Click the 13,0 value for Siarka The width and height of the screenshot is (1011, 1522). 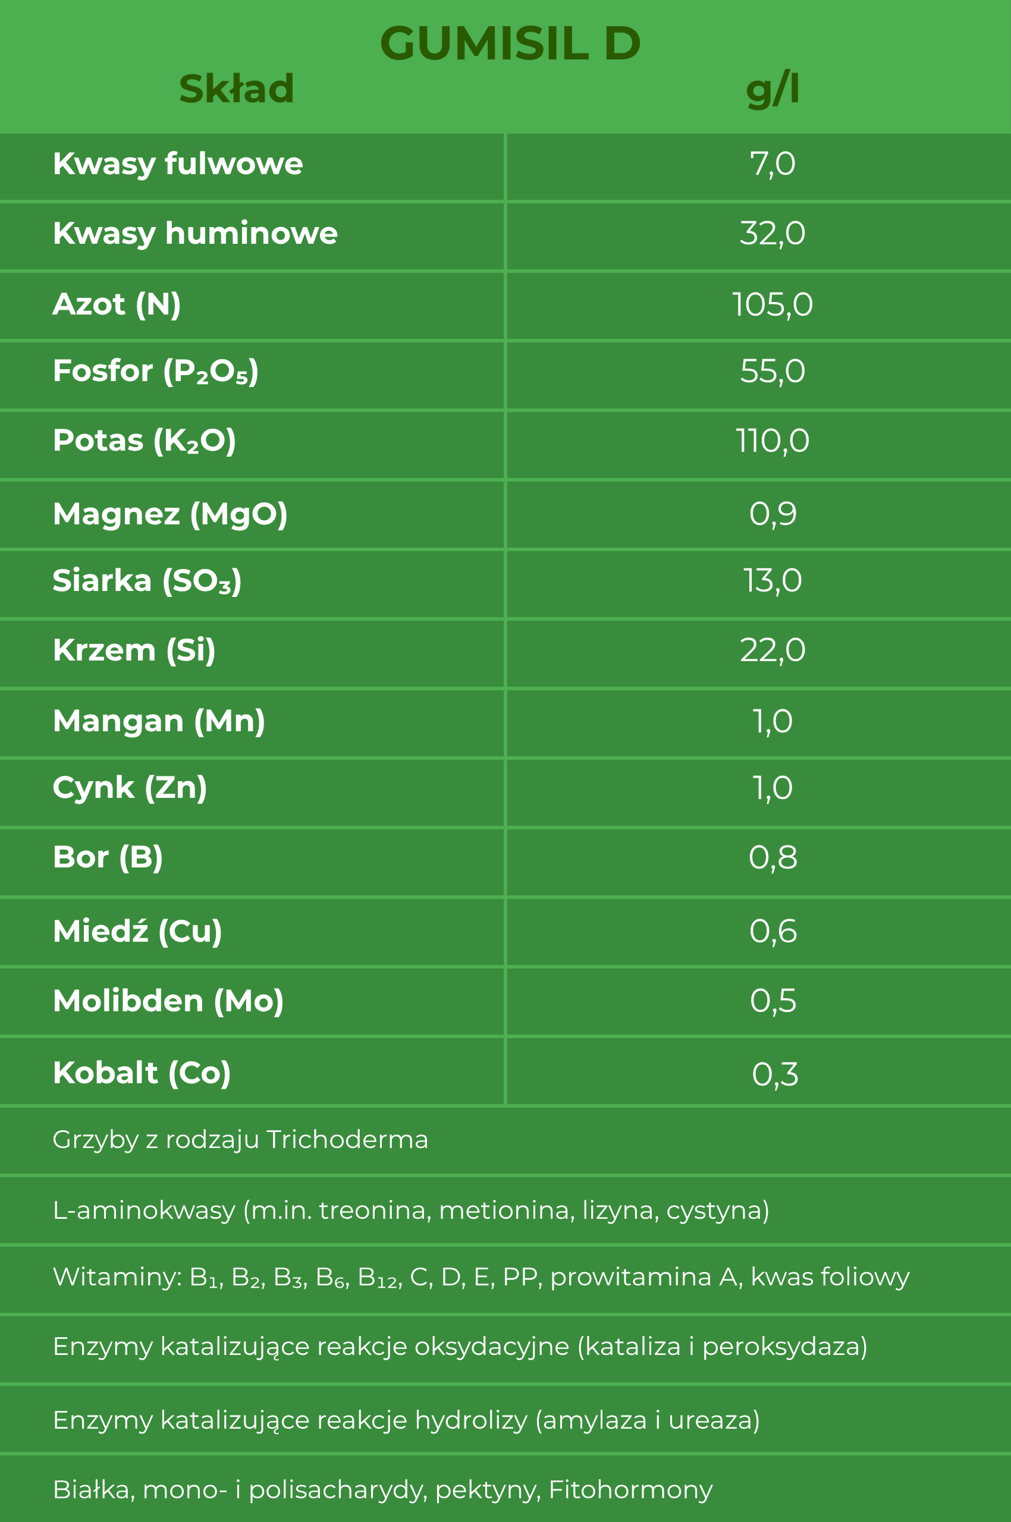tap(773, 581)
